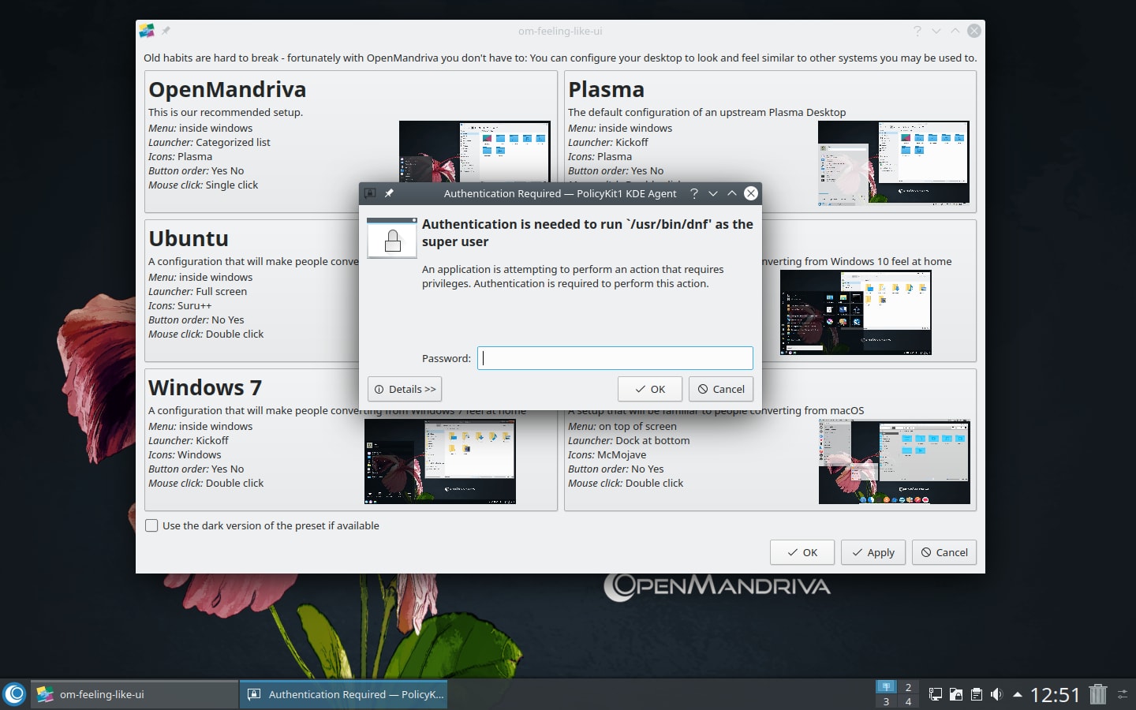Open the clipboard tray icon
Image resolution: width=1136 pixels, height=710 pixels.
tap(977, 694)
